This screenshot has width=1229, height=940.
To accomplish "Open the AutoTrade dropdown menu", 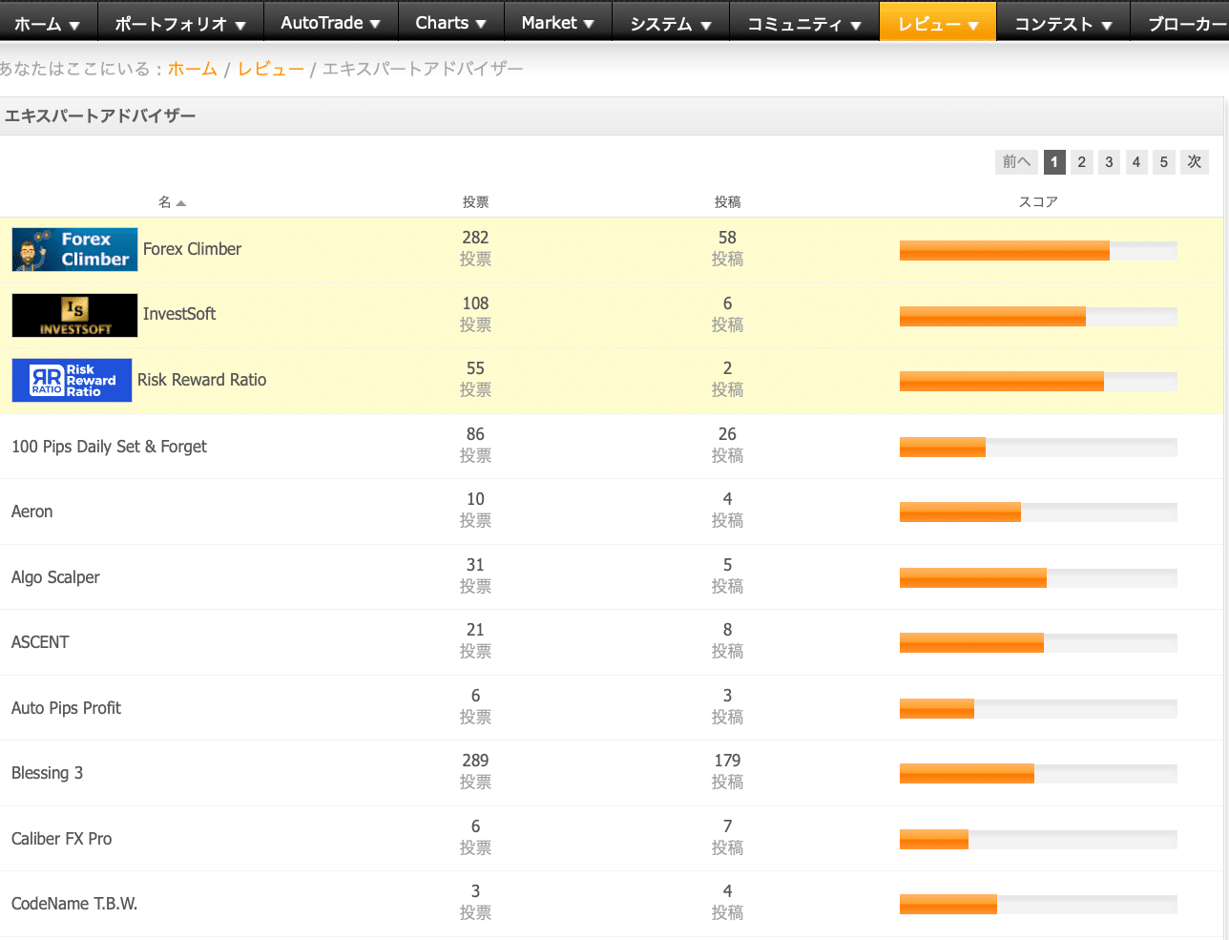I will [x=330, y=23].
